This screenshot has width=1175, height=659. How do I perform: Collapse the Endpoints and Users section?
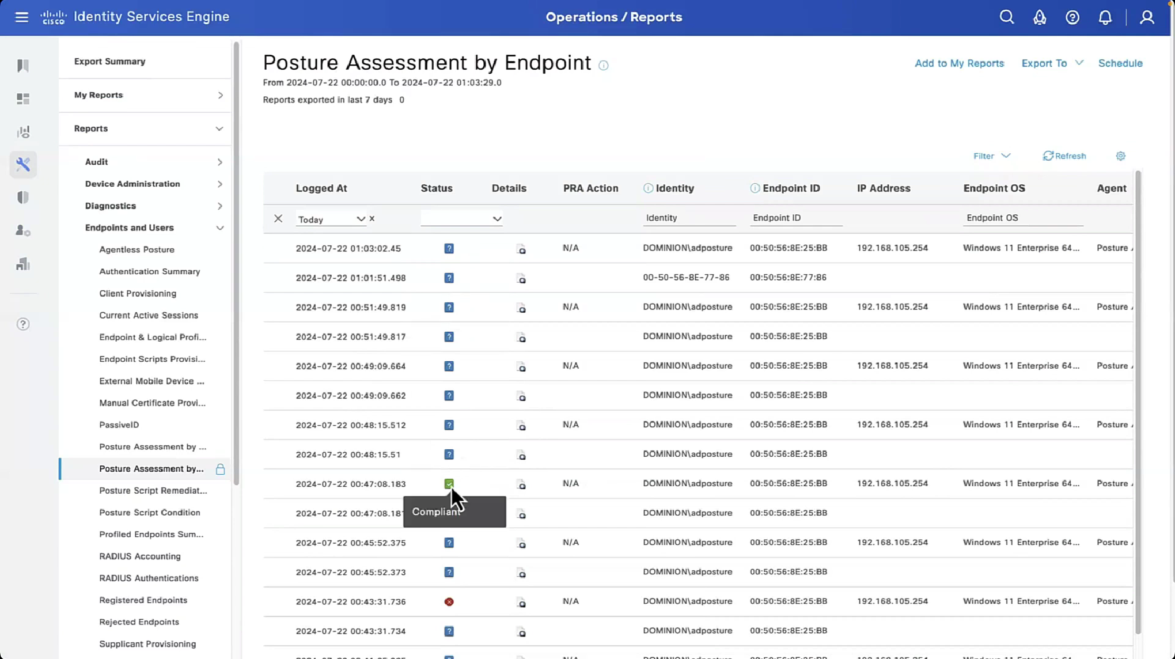pyautogui.click(x=219, y=228)
